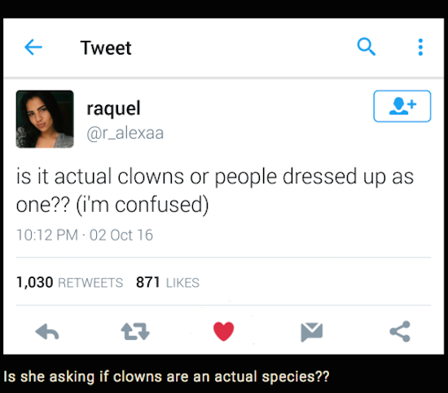The height and width of the screenshot is (393, 448).
Task: Send the tweet via the envelope icon
Action: pos(312,332)
